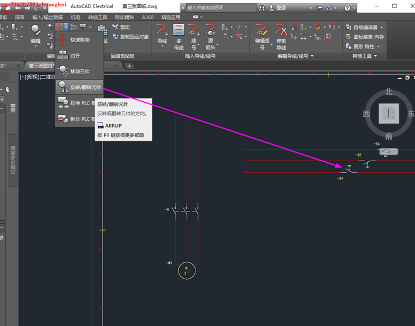The height and width of the screenshot is (326, 415).
Task: Click the new drawing tab plus button
Action: click(x=129, y=66)
